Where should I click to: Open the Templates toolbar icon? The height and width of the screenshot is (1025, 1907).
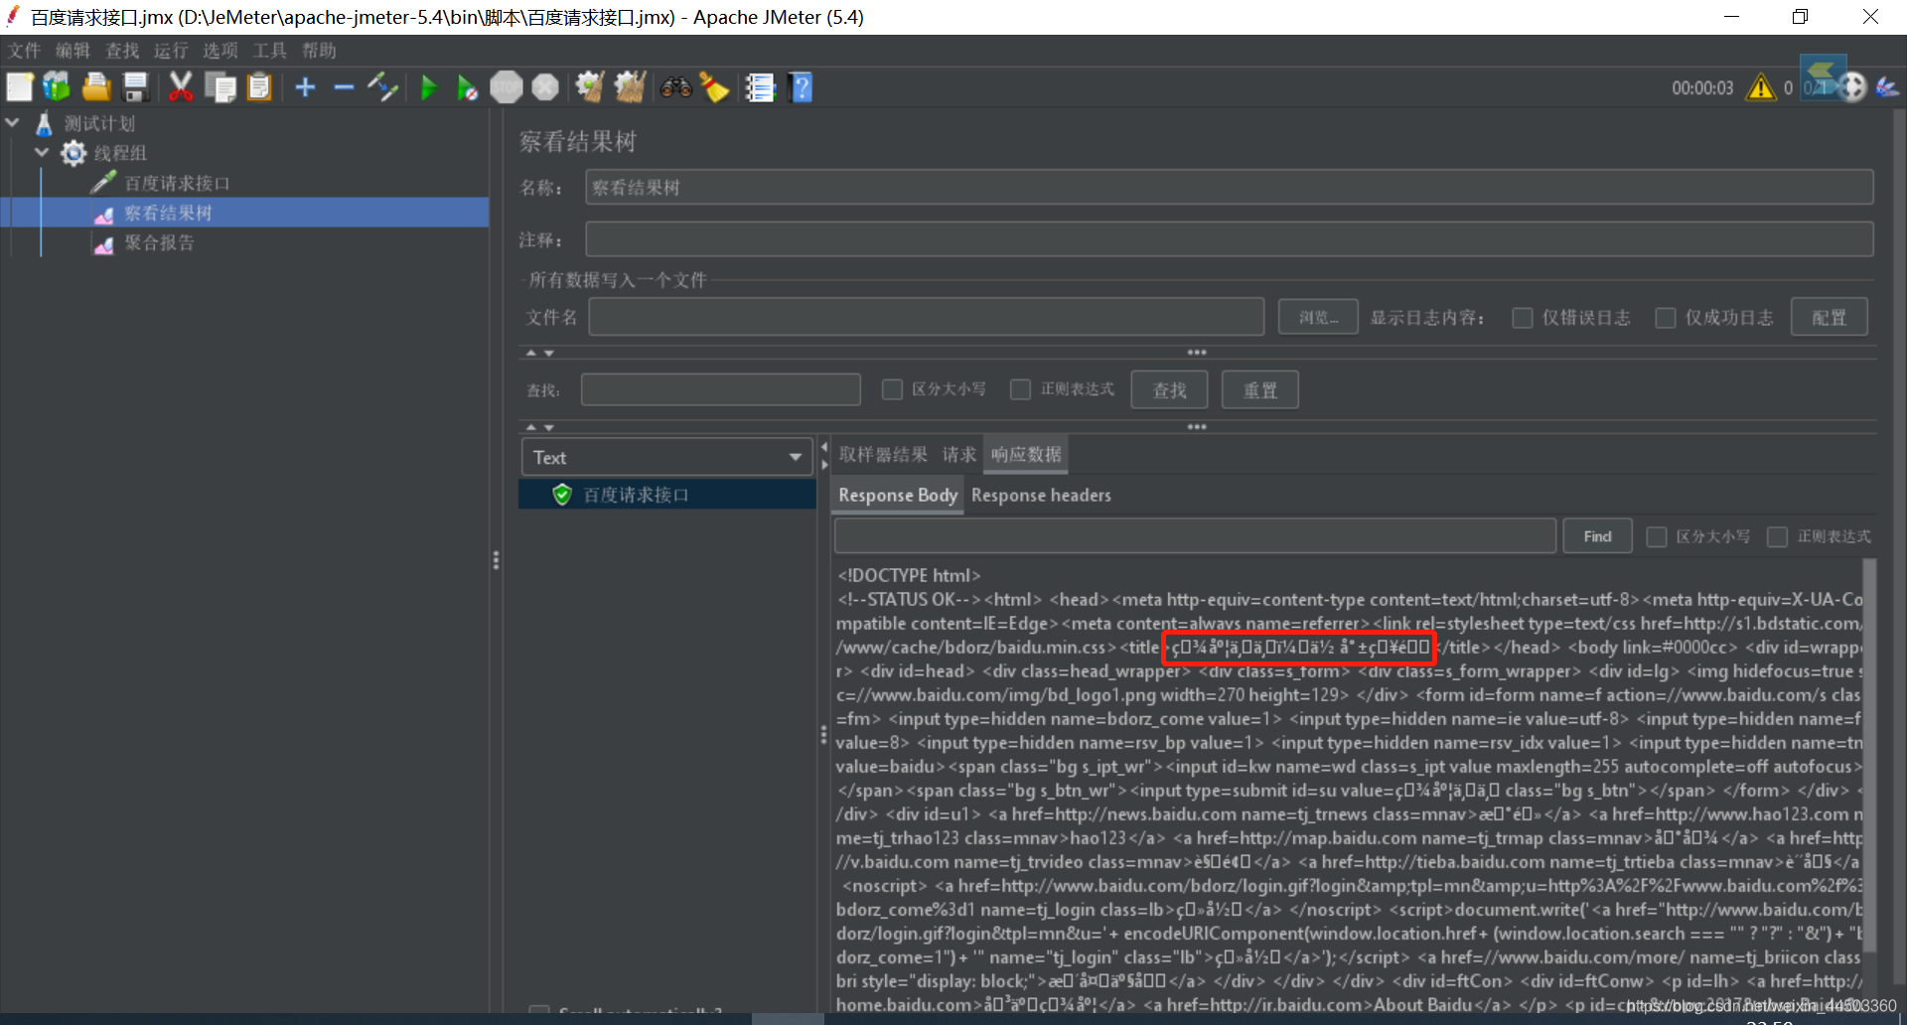tap(57, 87)
